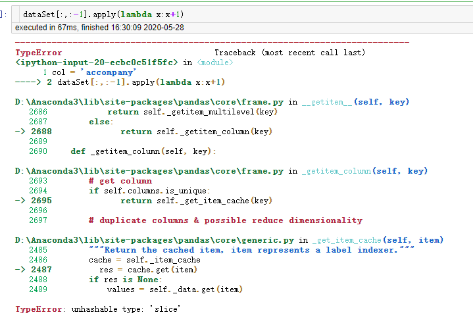Click line 2688 return self._getitem_column(key)
Screen dimensions: 473x323
[143, 132]
